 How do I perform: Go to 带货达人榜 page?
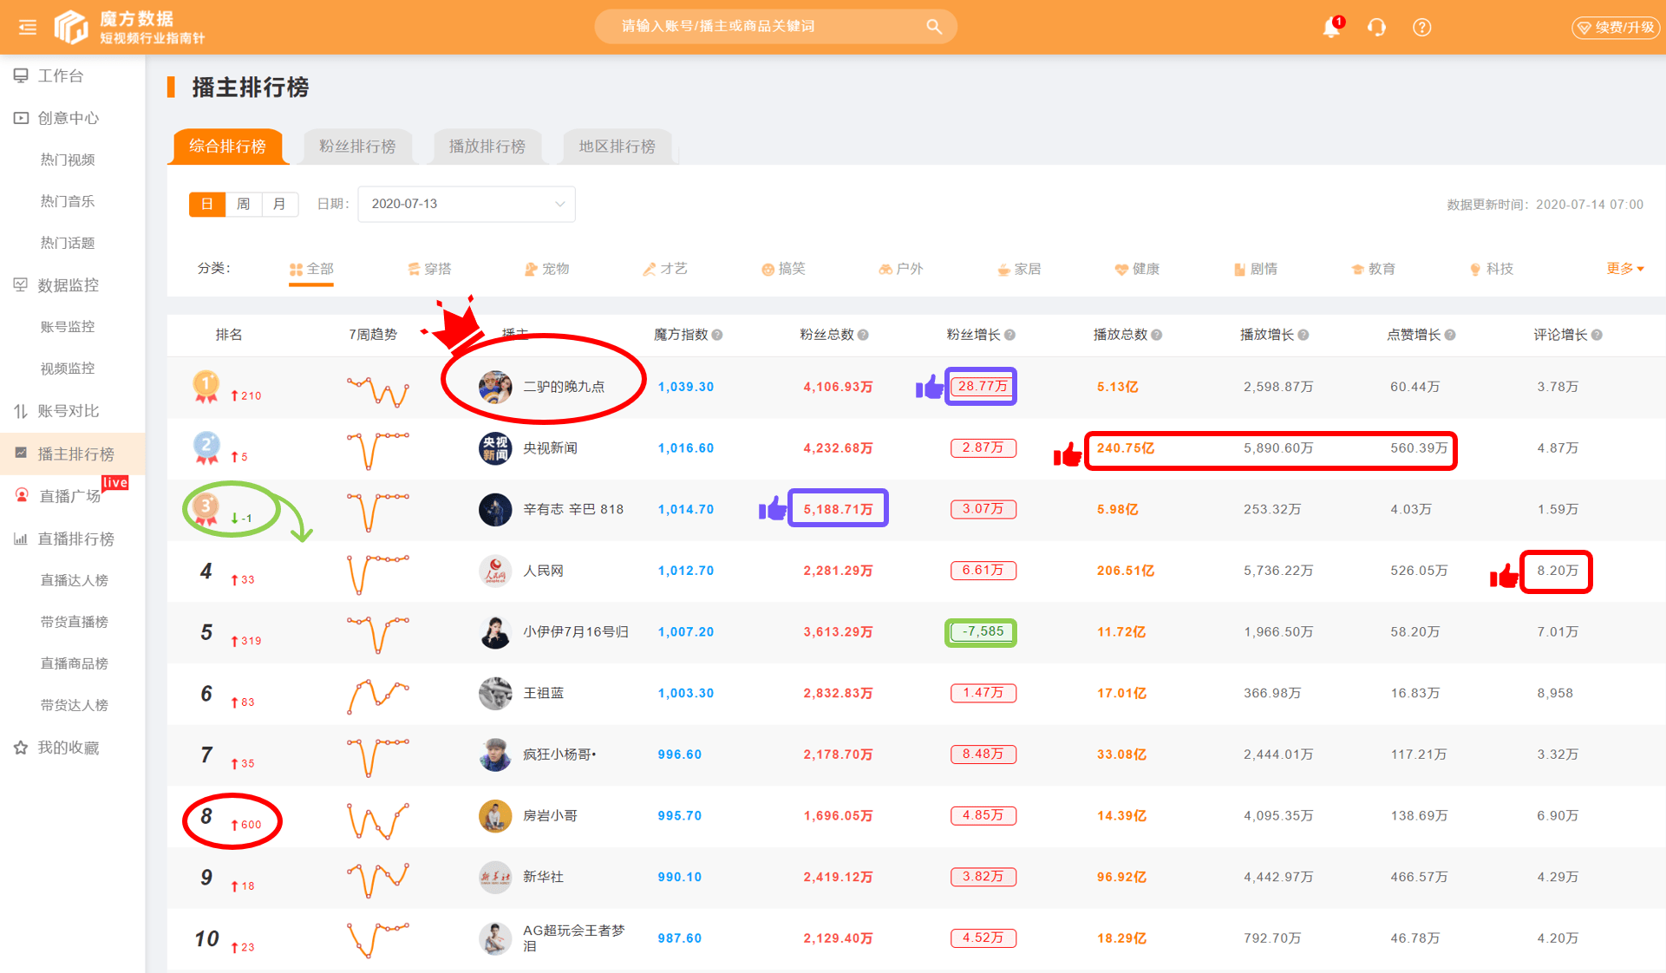(75, 705)
